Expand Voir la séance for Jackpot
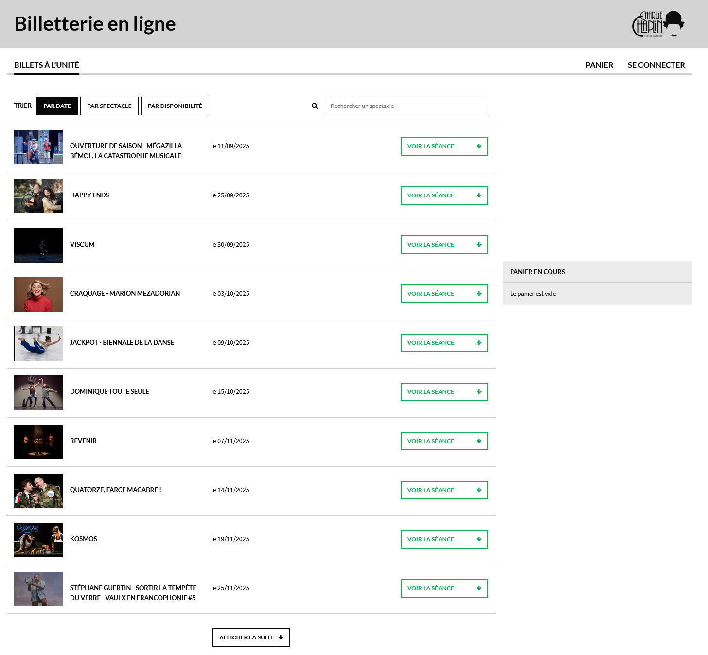Viewport: 708px width, 655px height. pyautogui.click(x=444, y=343)
